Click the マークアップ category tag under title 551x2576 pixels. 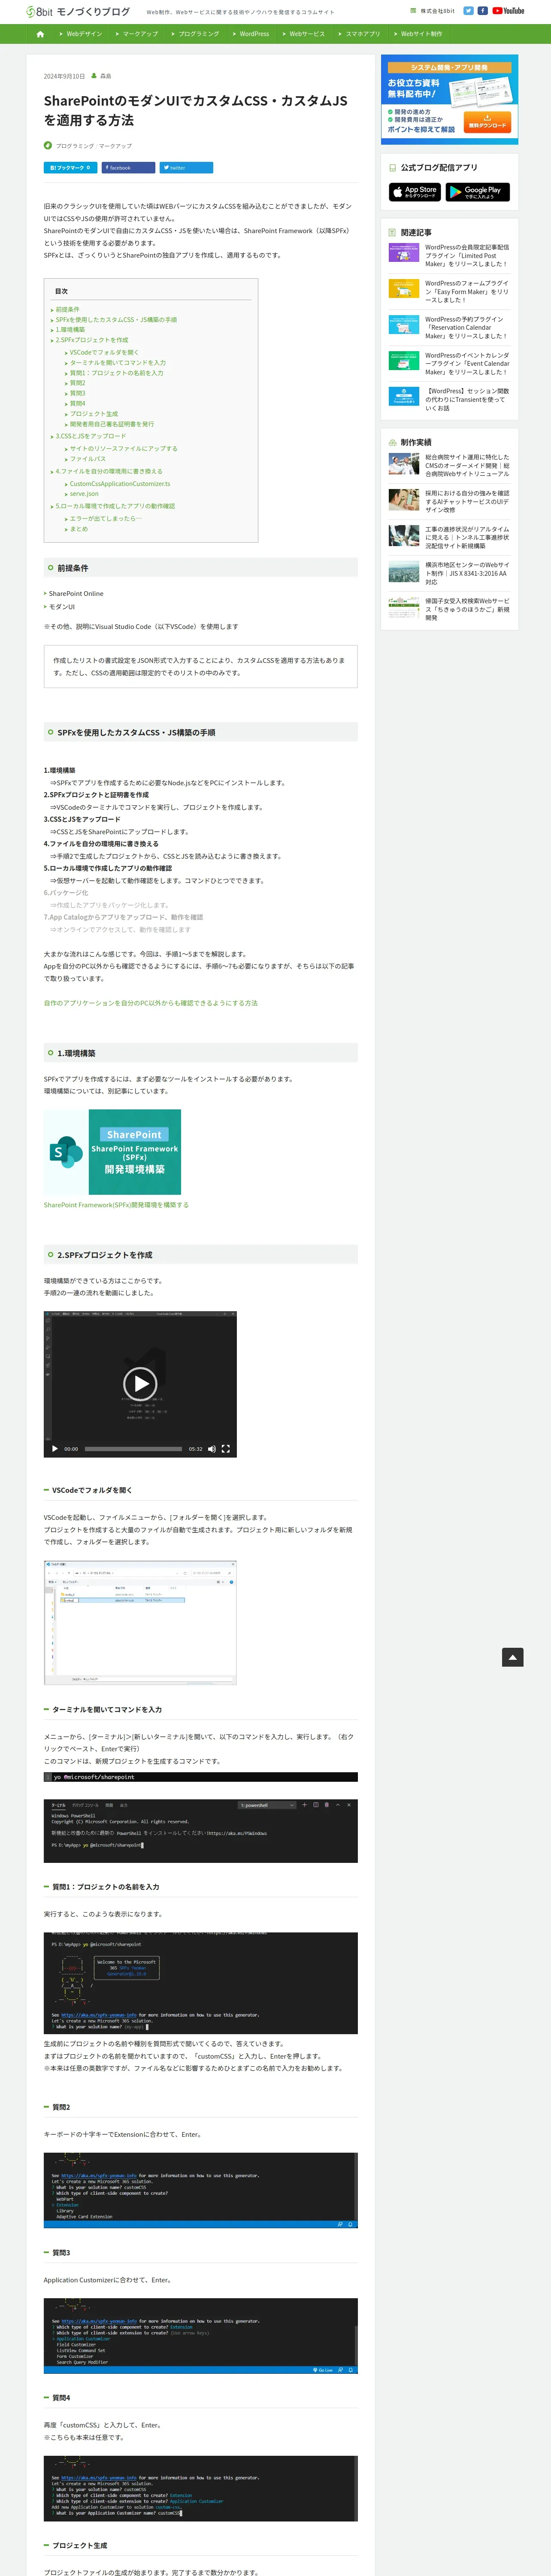point(115,146)
